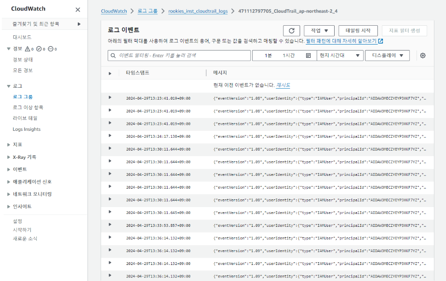446x281 pixels.
Task: Open 로그 그룹 in the sidebar
Action: click(x=23, y=97)
